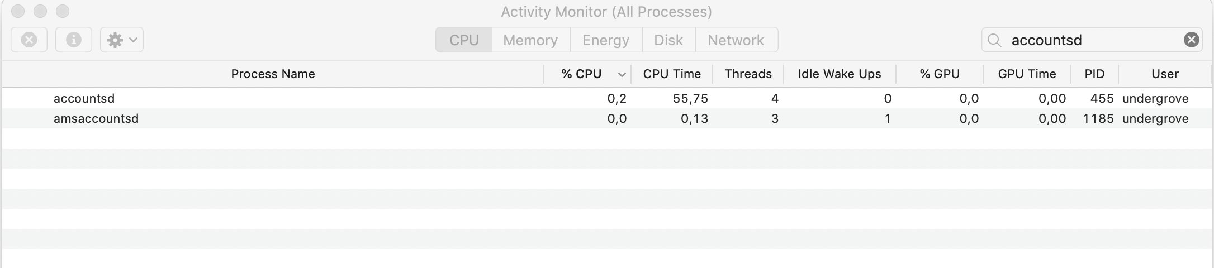
Task: Open the gear actions menu
Action: tap(122, 40)
